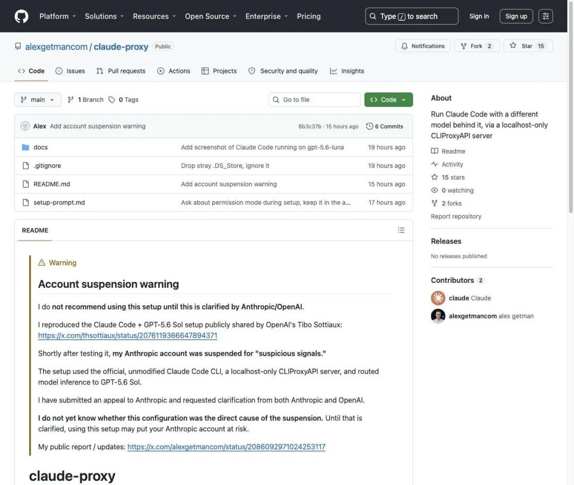Open commit 'Drop stray .DS_Store, ignore it'
574x485 pixels.
tap(225, 165)
